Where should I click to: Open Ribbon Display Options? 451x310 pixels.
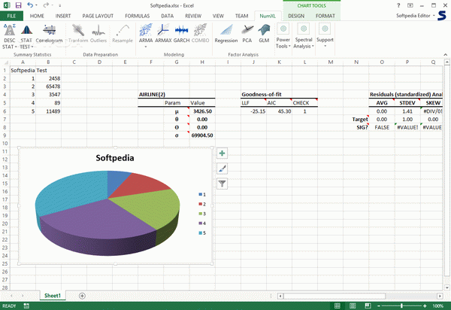click(410, 5)
